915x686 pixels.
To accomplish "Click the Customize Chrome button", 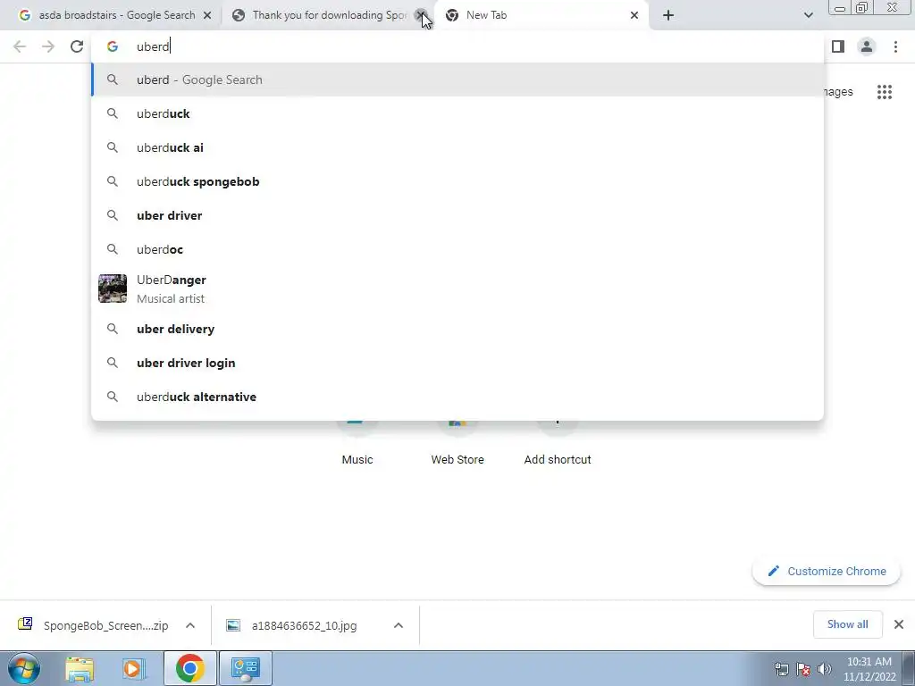I will pyautogui.click(x=827, y=571).
